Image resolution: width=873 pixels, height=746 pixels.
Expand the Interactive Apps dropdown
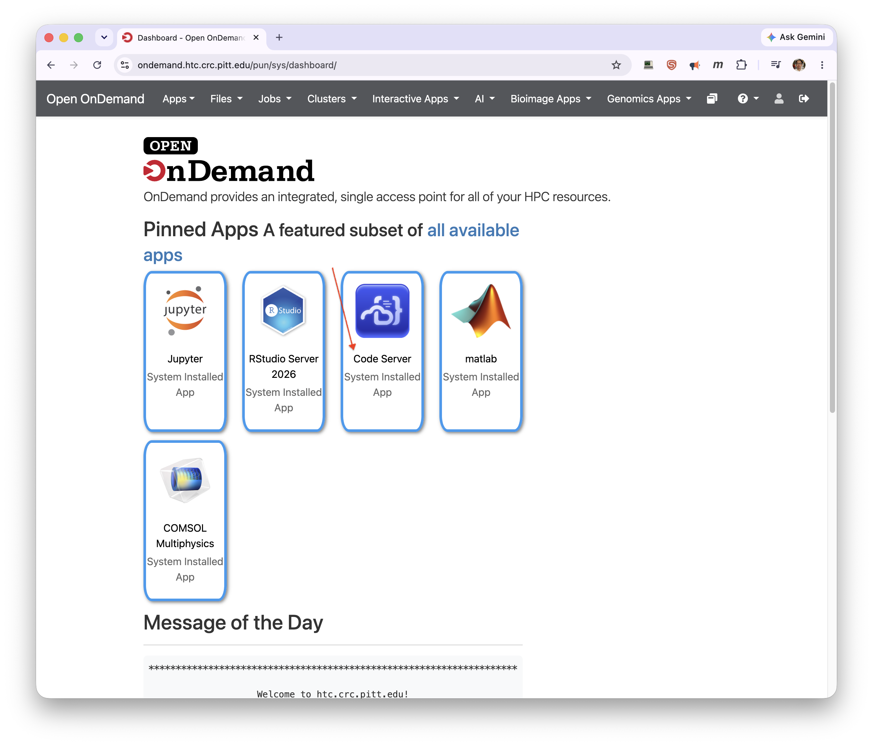[416, 98]
